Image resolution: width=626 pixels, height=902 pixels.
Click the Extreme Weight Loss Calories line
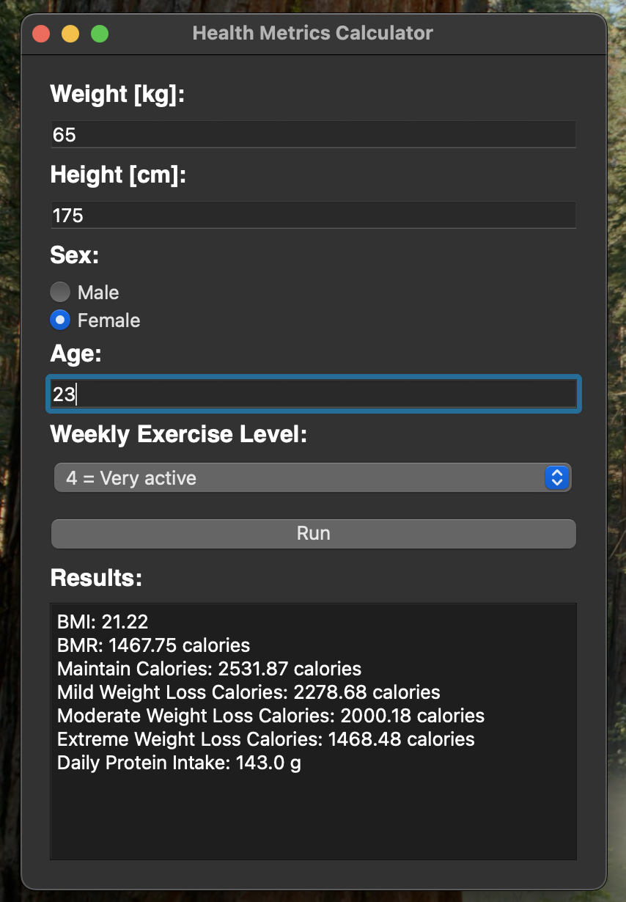pos(266,739)
